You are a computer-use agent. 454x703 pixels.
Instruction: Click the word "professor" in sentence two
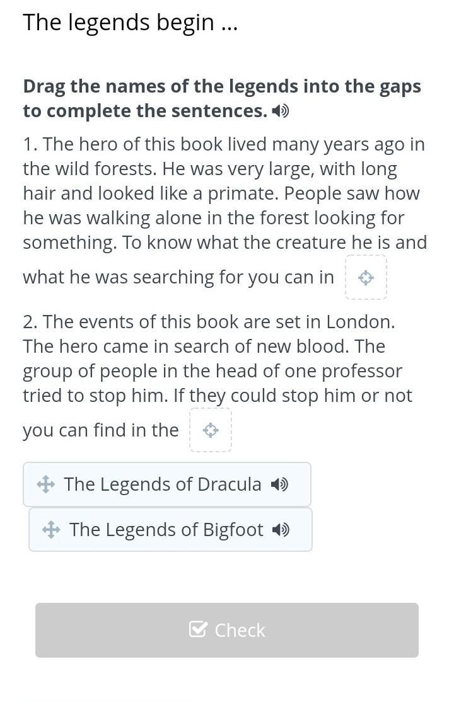[362, 371]
